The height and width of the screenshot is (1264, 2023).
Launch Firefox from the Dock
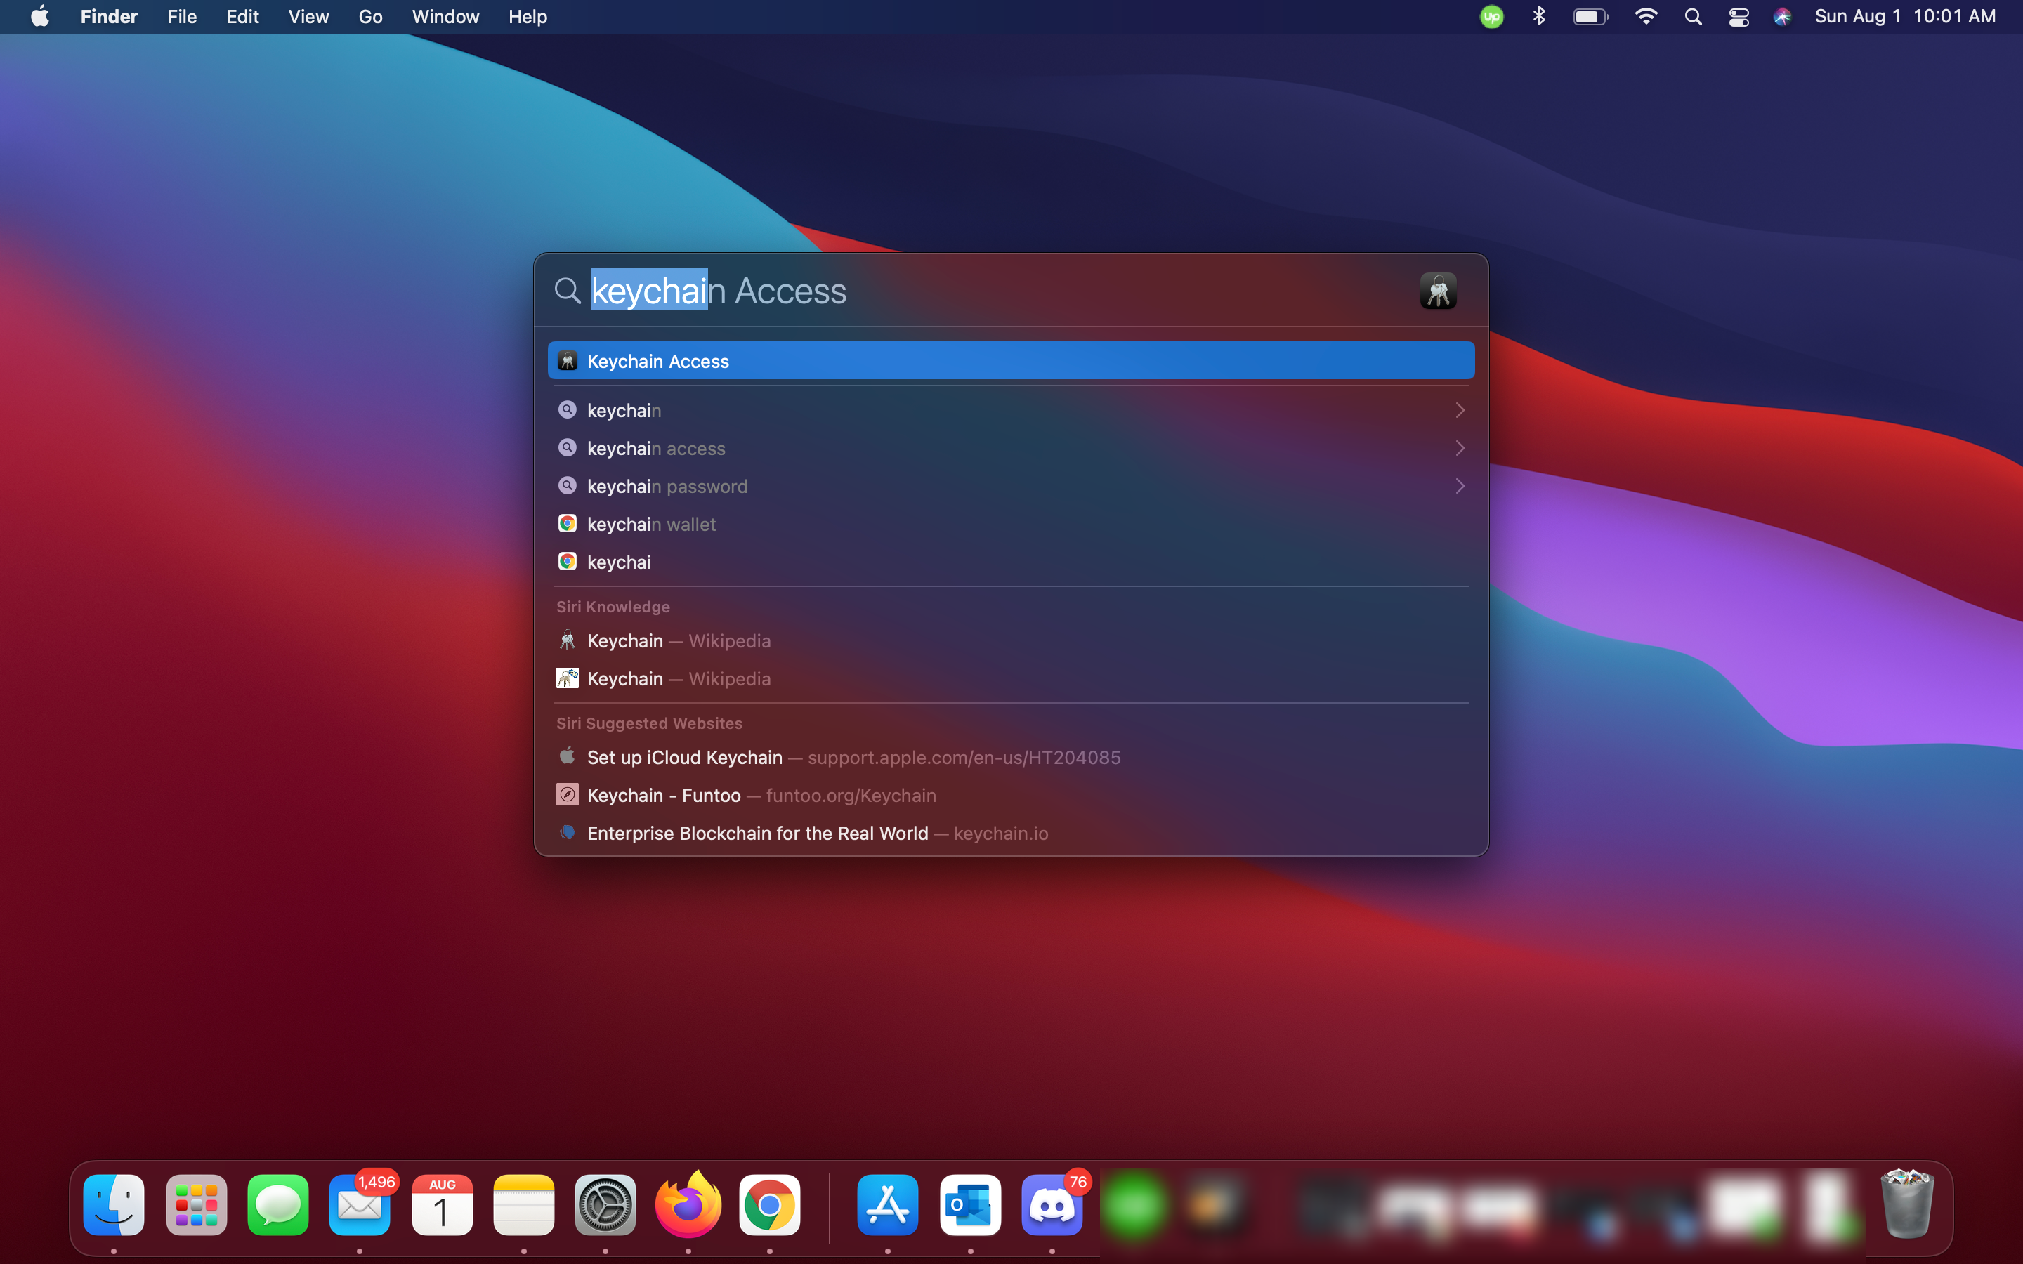coord(687,1206)
